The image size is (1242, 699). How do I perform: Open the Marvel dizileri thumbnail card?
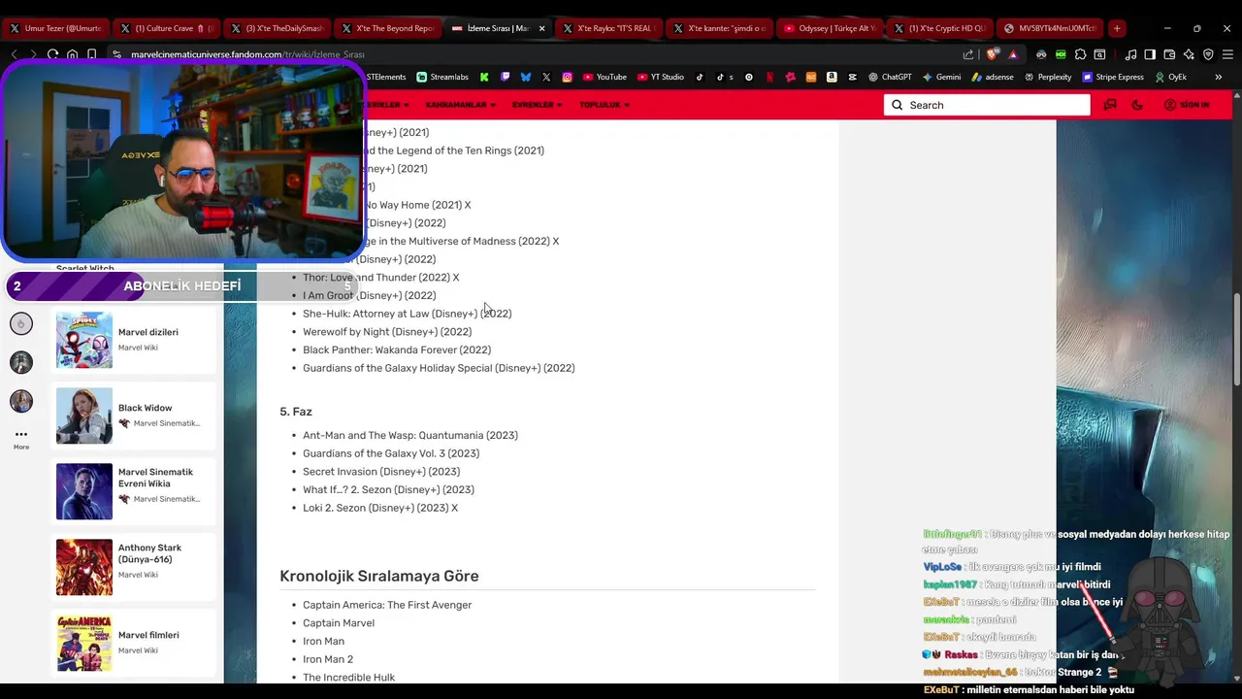coord(133,340)
